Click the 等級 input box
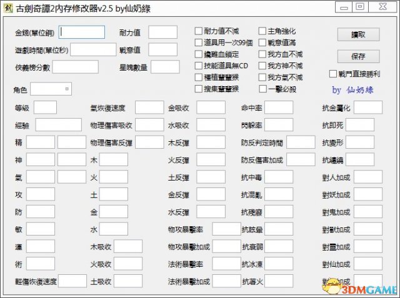Screen dimensions: 400x298 [45, 107]
